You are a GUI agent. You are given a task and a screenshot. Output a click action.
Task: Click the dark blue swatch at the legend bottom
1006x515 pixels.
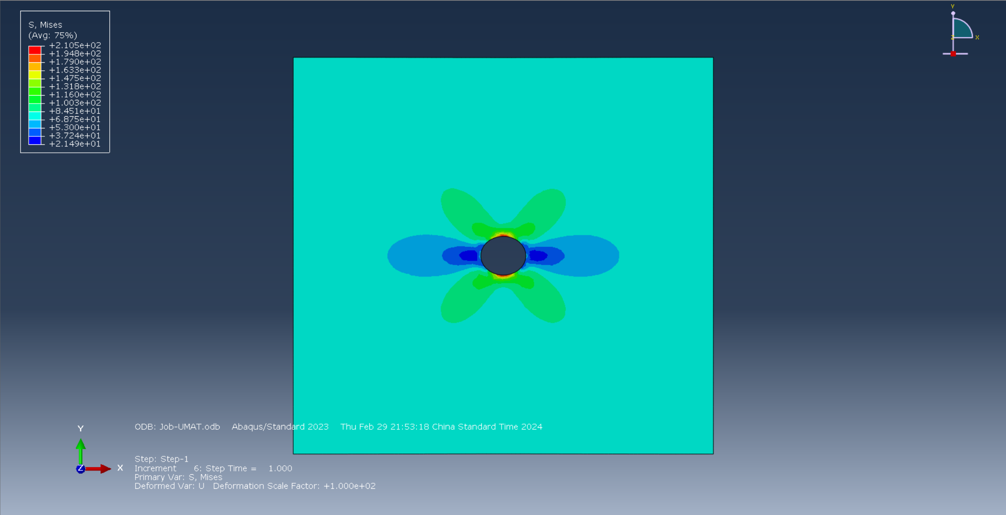point(35,140)
